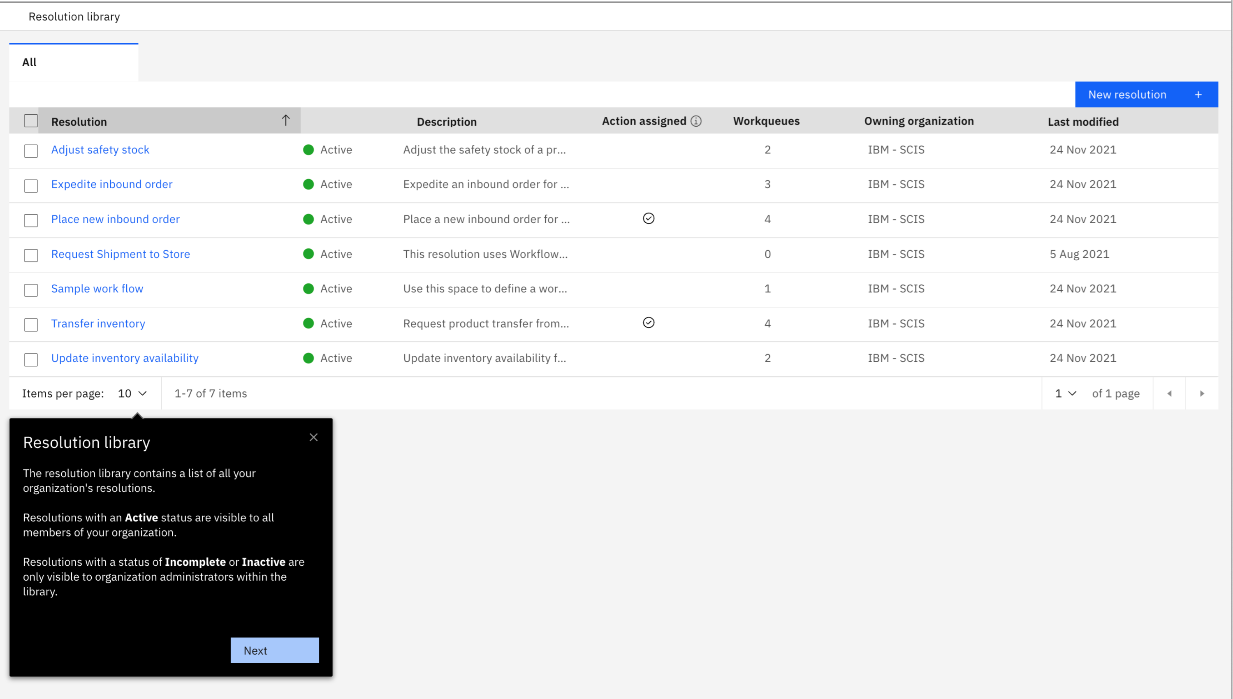Open Expedite inbound order resolution link
This screenshot has width=1233, height=699.
click(111, 184)
